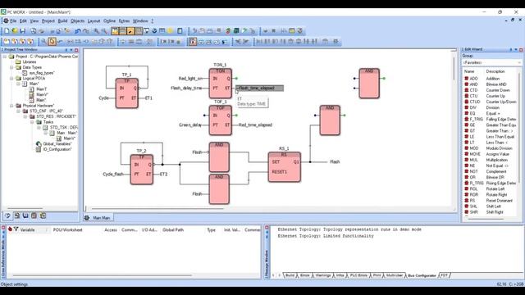The image size is (525, 295).
Task: Click the SHL Shift Left icon
Action: coord(467,206)
